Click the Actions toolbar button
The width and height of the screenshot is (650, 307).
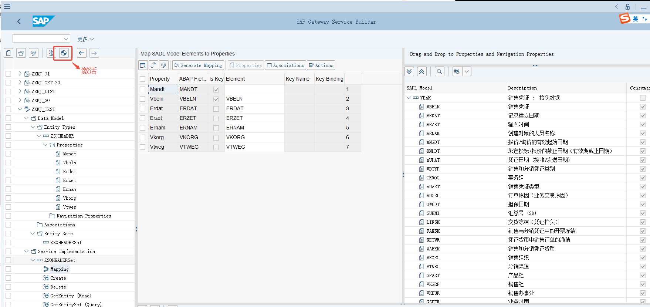[x=321, y=65]
